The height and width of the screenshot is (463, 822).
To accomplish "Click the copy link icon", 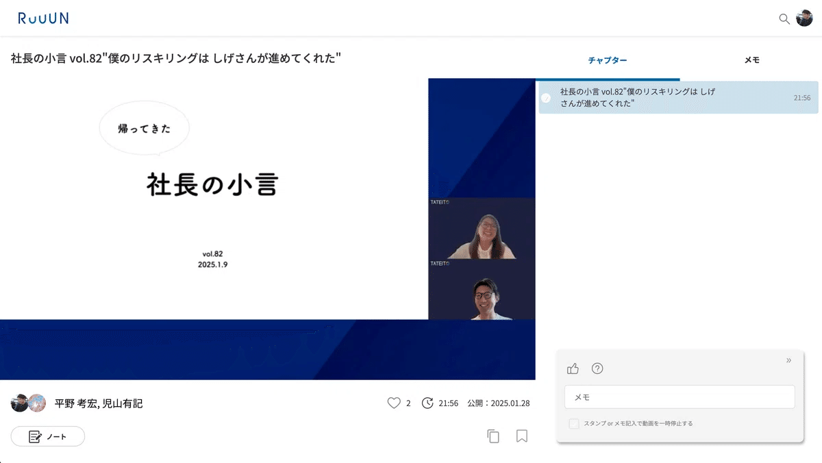I will [493, 436].
